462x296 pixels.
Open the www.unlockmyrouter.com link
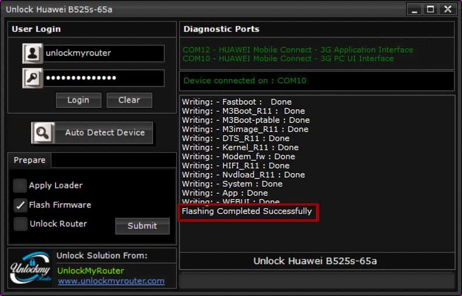(111, 281)
